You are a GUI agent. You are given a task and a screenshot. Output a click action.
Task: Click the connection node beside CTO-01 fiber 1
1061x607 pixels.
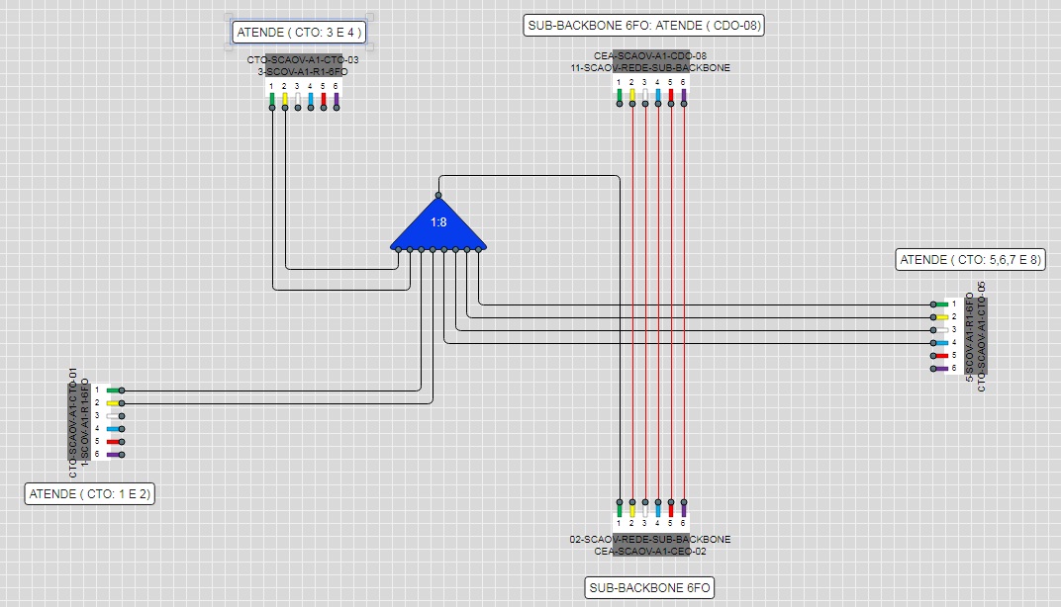click(x=122, y=390)
